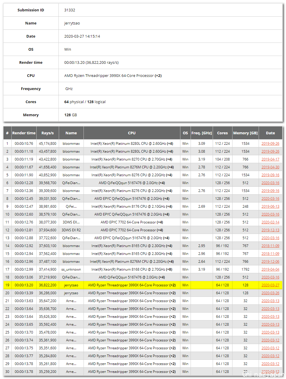Click the CPU column header in table
Viewport: 286px width, 379px height.
pos(132,133)
